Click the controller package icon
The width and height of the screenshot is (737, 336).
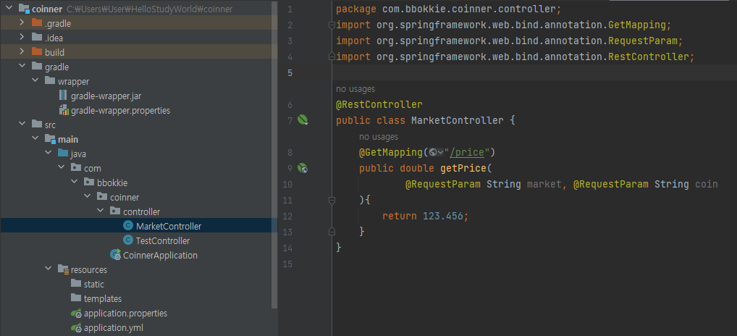tap(115, 211)
